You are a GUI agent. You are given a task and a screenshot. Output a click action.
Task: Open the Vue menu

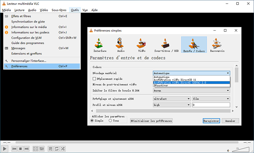[85, 10]
